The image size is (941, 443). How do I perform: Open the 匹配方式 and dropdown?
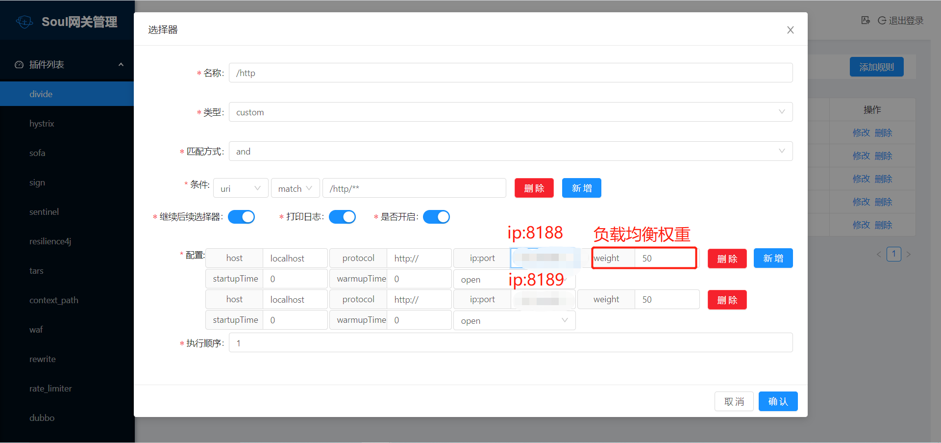[511, 151]
